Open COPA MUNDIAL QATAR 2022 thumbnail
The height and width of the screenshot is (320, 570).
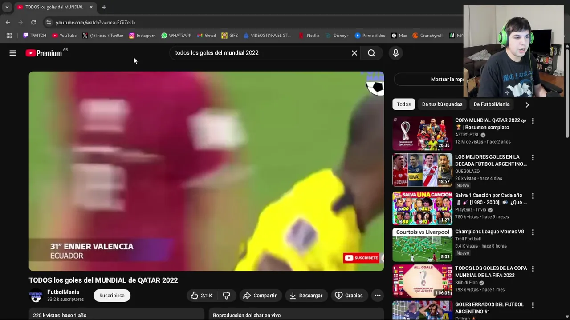point(422,133)
